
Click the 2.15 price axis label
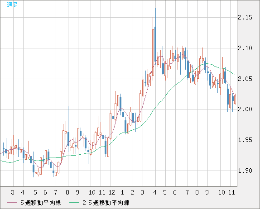click(245, 17)
